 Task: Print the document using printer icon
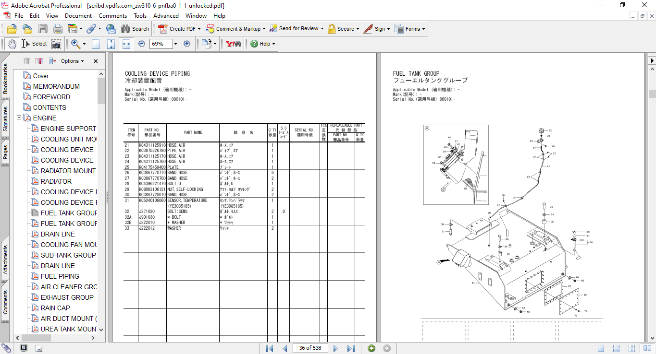click(x=58, y=29)
